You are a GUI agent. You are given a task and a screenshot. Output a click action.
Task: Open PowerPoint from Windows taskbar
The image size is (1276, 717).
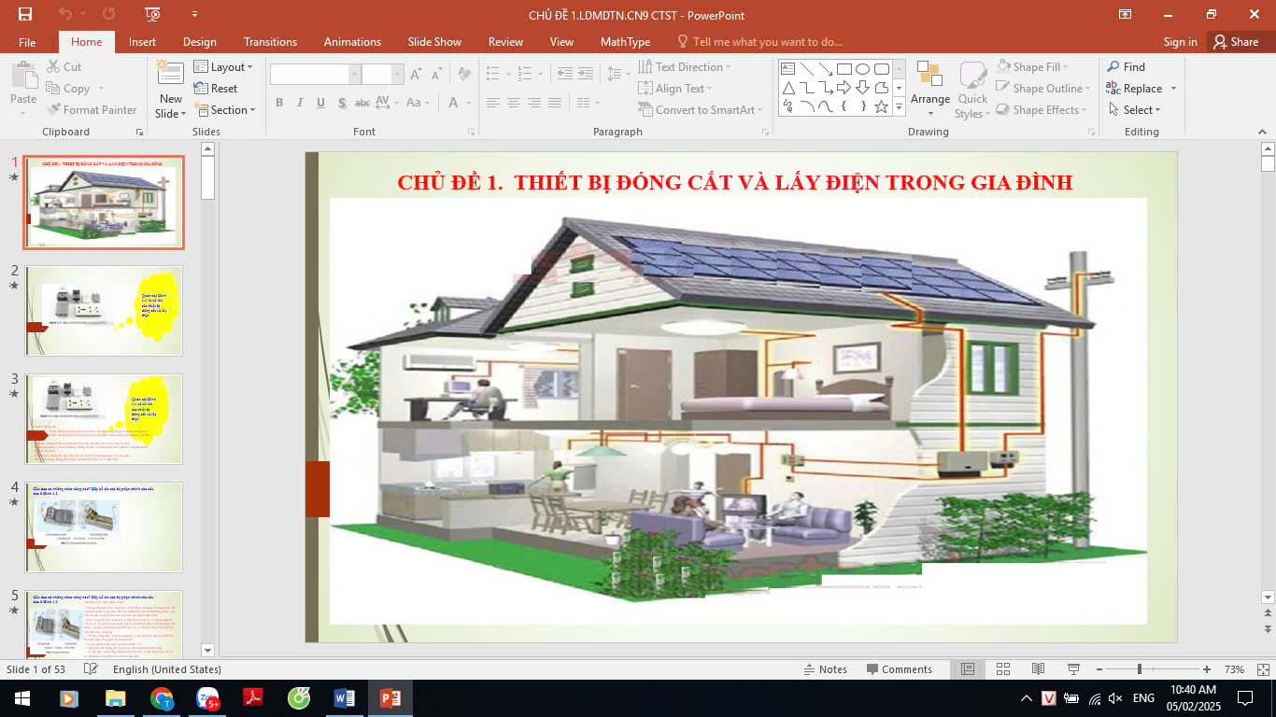tap(390, 697)
